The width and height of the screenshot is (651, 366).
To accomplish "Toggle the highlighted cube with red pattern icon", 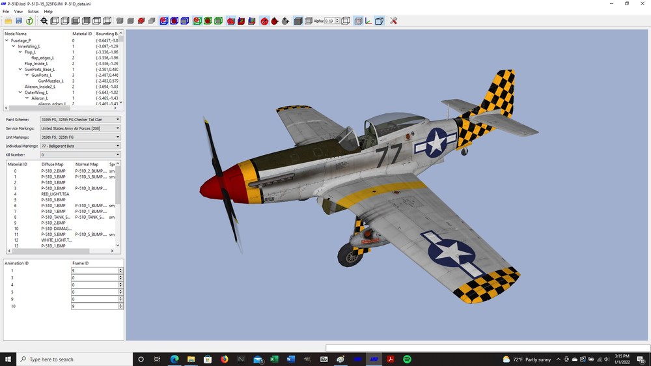I will 358,21.
